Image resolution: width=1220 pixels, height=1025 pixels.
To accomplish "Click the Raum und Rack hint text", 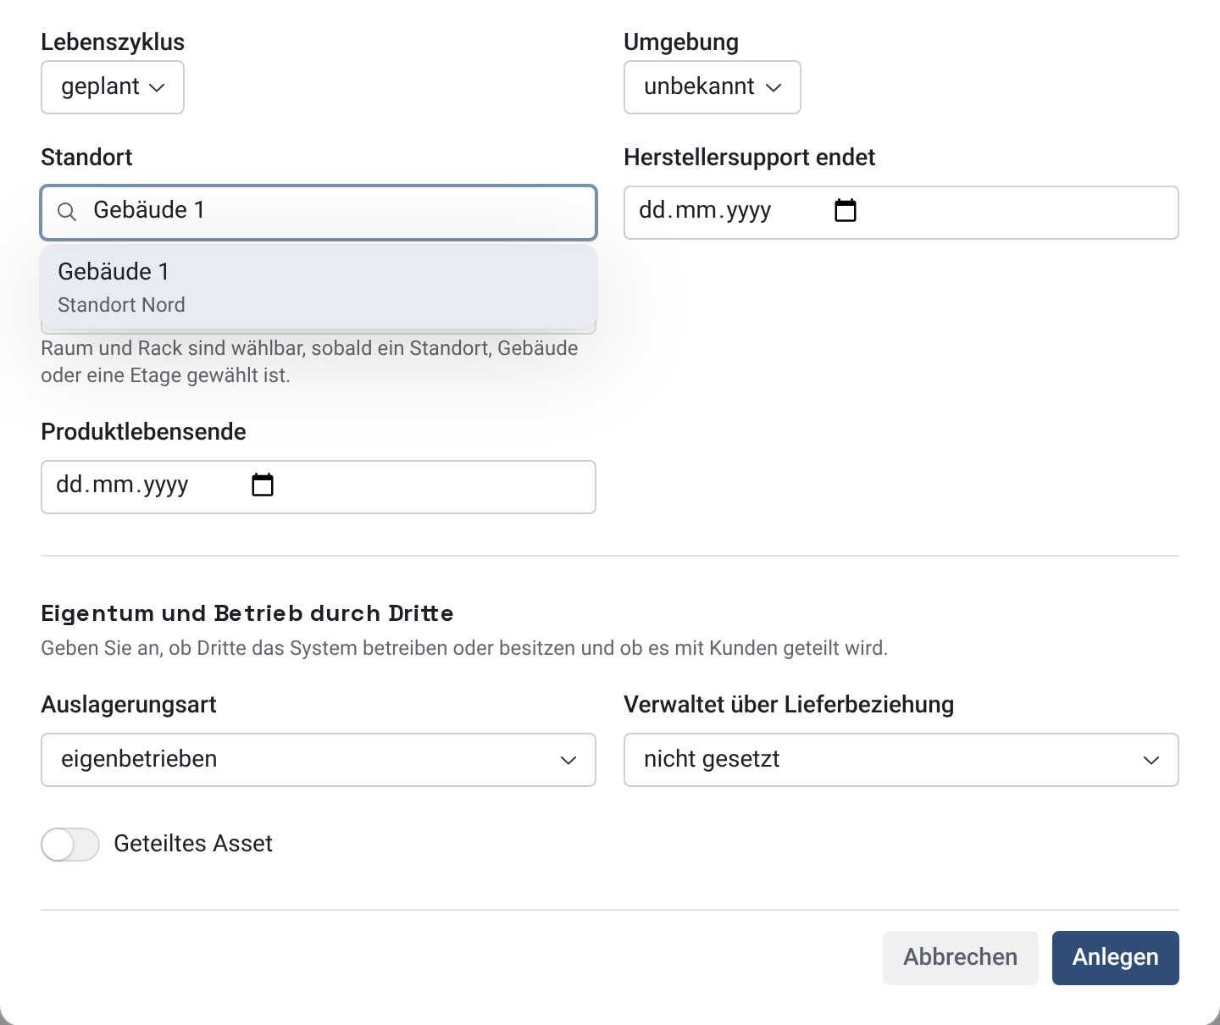I will 310,362.
